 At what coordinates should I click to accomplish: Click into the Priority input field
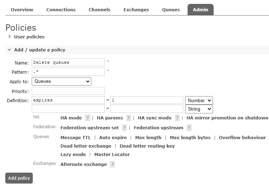pyautogui.click(x=68, y=91)
